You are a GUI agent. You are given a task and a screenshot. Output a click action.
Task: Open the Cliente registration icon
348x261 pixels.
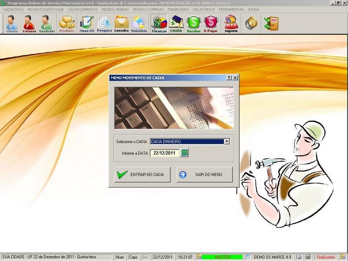coord(12,24)
